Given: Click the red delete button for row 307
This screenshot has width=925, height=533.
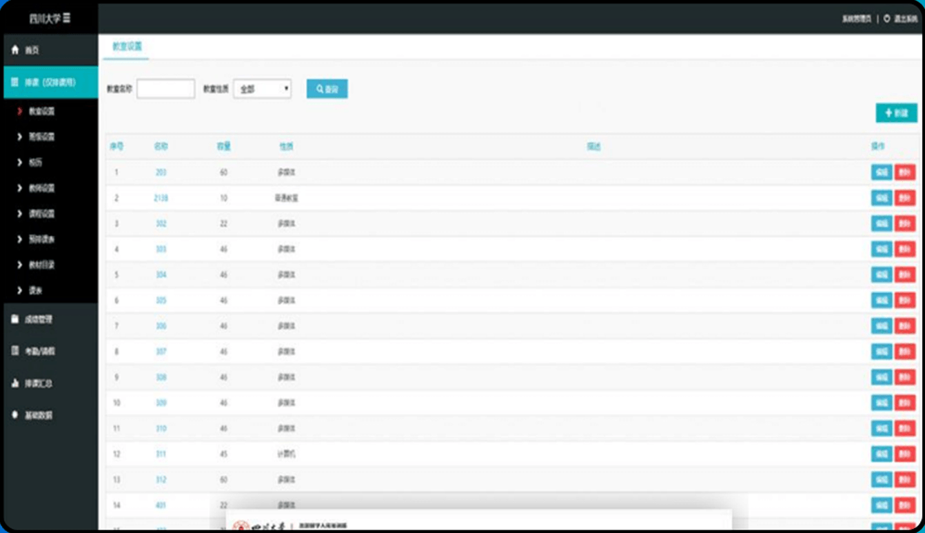Looking at the screenshot, I should coord(904,352).
